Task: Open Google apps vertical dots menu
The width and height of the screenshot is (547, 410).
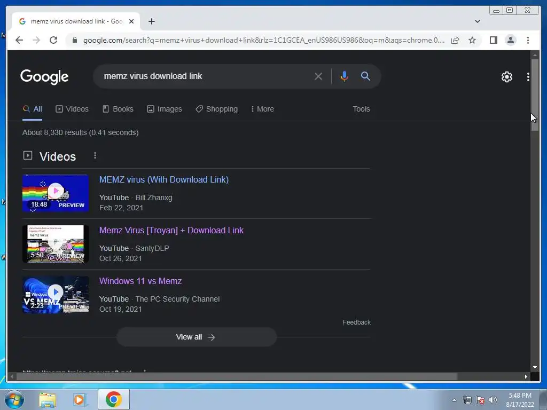Action: point(528,77)
